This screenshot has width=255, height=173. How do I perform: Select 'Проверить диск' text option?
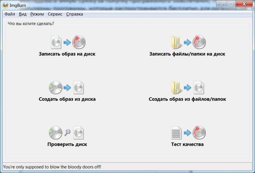point(67,144)
